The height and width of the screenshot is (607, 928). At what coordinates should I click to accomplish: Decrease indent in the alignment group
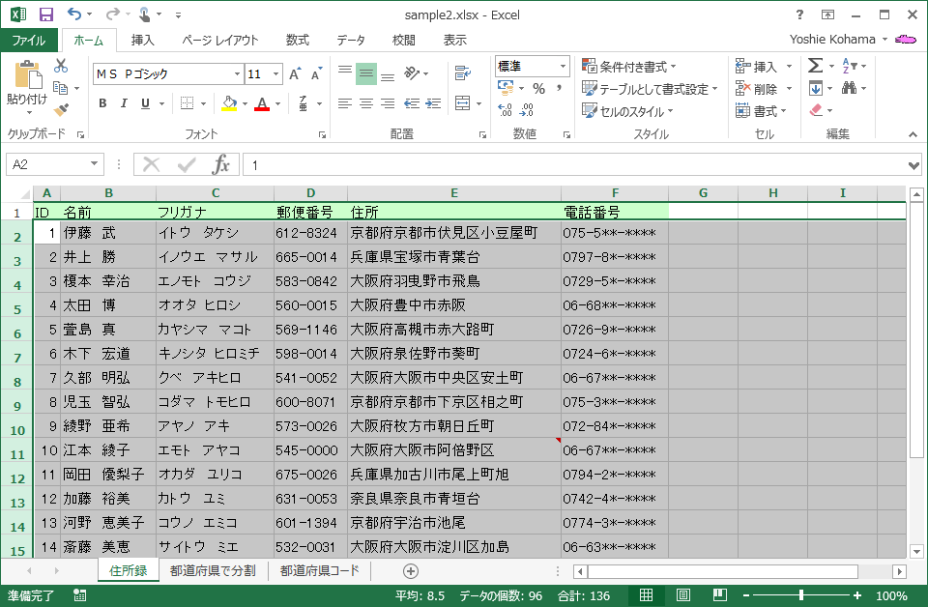pos(412,103)
